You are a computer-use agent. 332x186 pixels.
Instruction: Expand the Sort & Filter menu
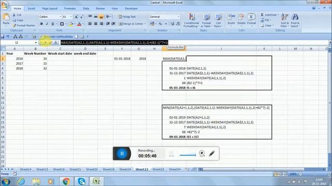point(285,20)
